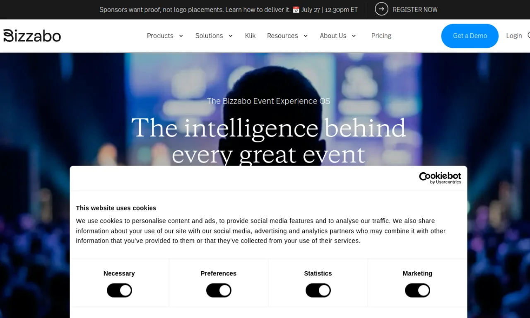This screenshot has height=318, width=530.
Task: Click the Marketing category label
Action: tap(417, 273)
